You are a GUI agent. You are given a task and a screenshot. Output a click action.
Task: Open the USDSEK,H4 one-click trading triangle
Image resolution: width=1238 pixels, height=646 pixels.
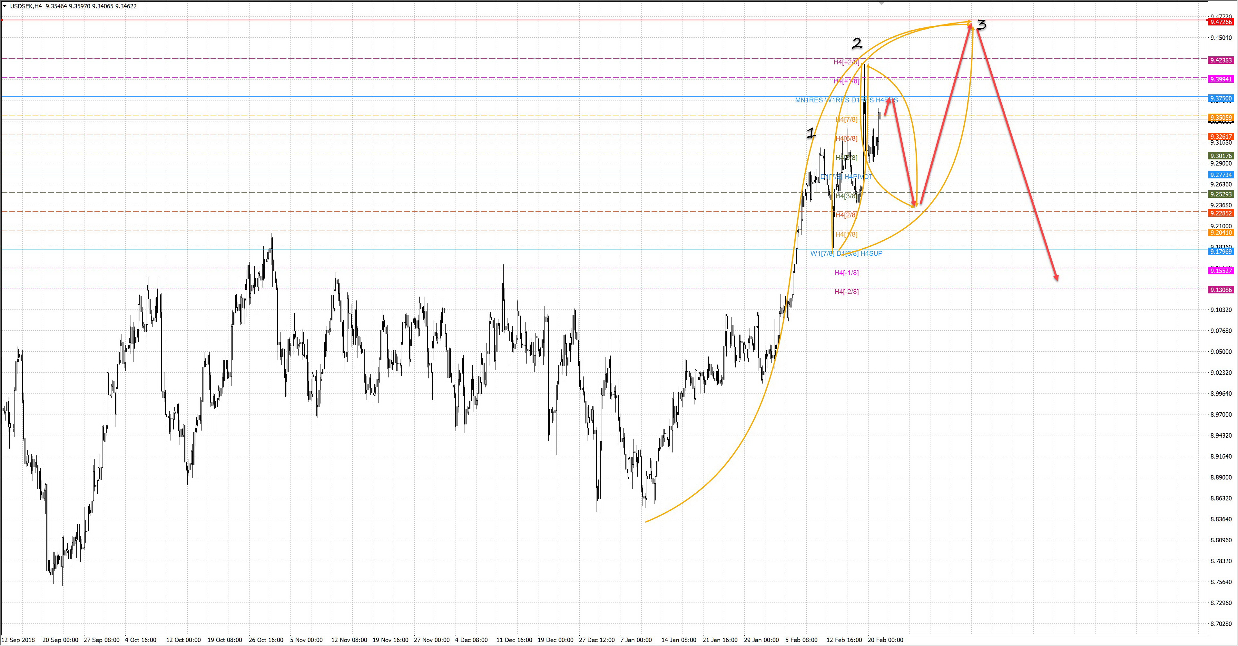pyautogui.click(x=5, y=6)
